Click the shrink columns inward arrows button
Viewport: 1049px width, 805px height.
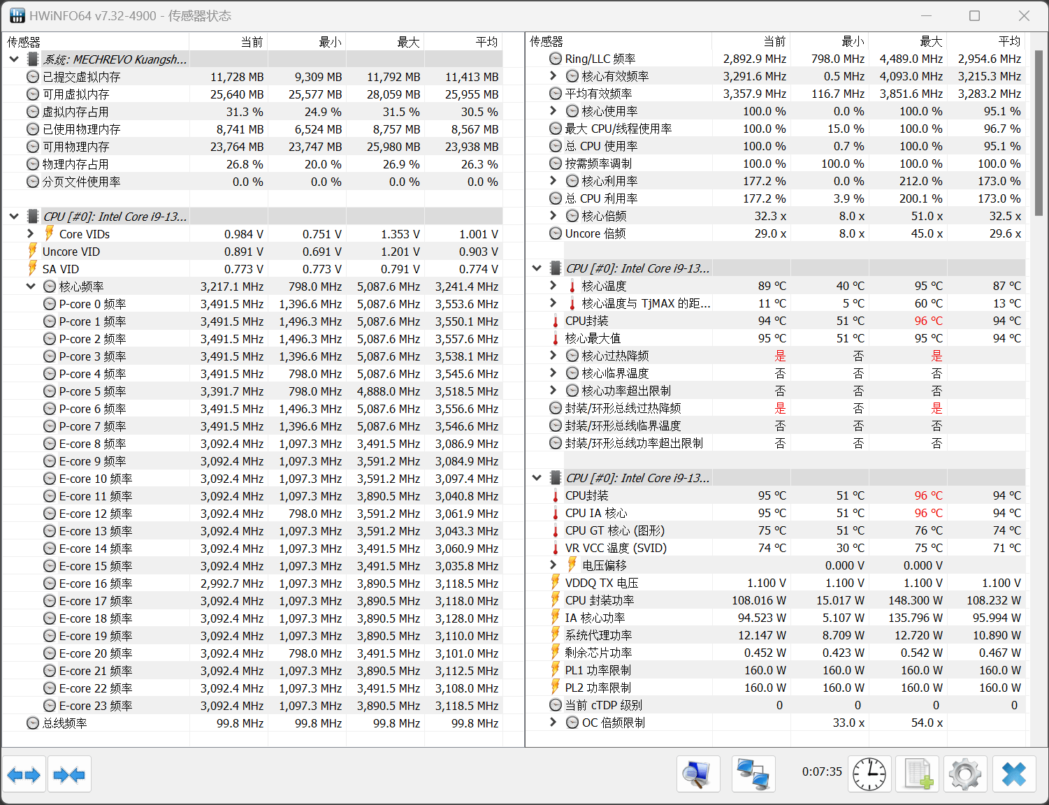tap(69, 774)
